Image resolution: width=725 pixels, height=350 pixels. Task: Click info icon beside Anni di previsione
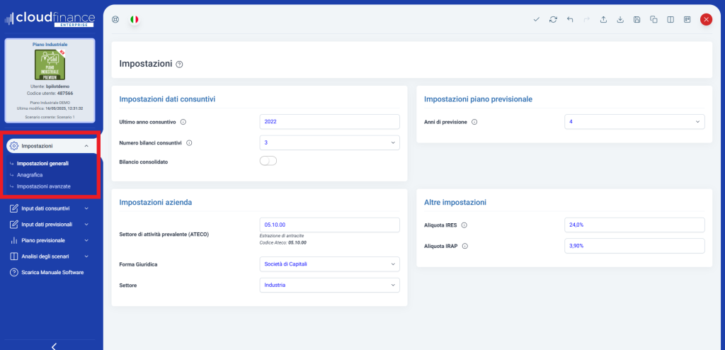pos(474,123)
